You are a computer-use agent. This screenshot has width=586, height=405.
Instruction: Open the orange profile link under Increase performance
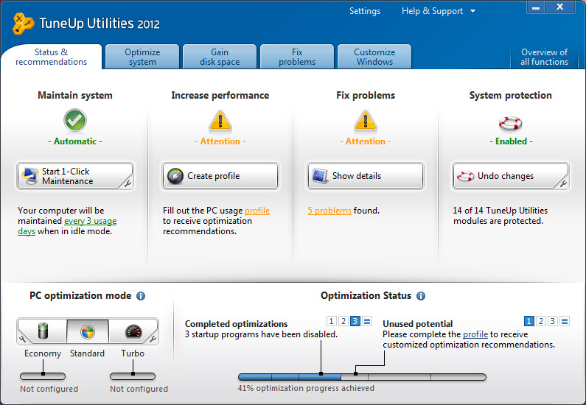[257, 211]
